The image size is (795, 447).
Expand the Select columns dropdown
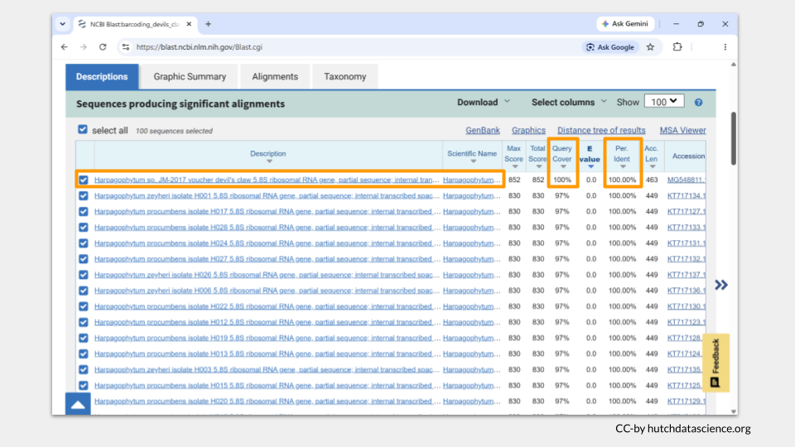[x=569, y=103]
